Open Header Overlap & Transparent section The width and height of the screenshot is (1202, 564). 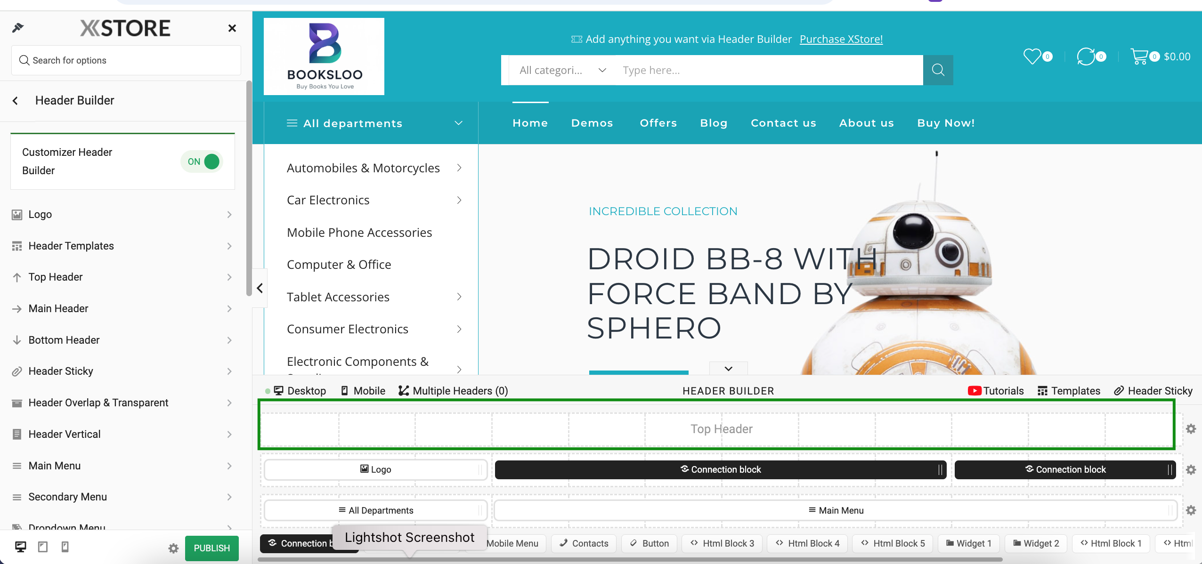pos(122,403)
